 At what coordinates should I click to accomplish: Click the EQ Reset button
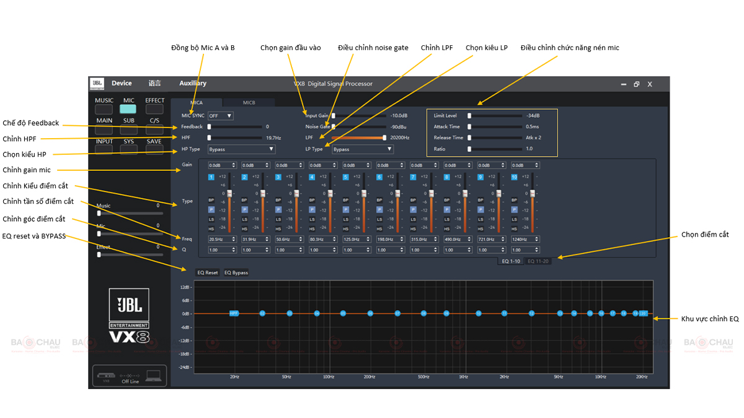(208, 272)
